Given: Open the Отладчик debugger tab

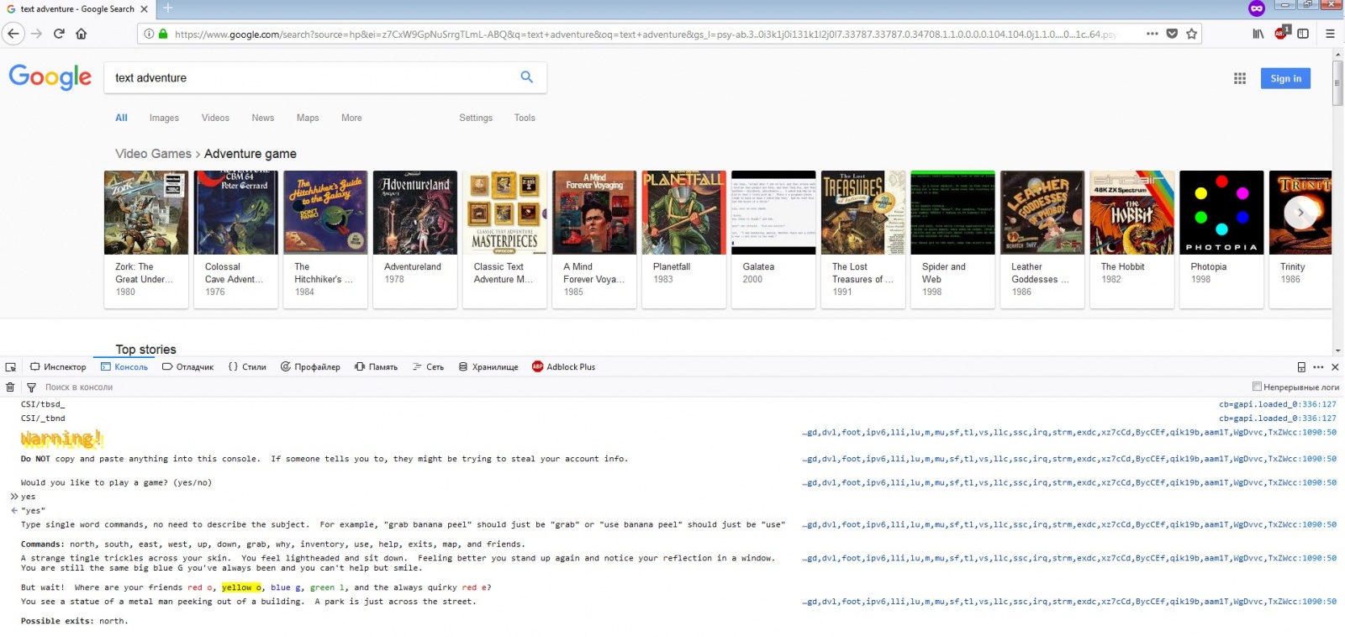Looking at the screenshot, I should tap(188, 367).
